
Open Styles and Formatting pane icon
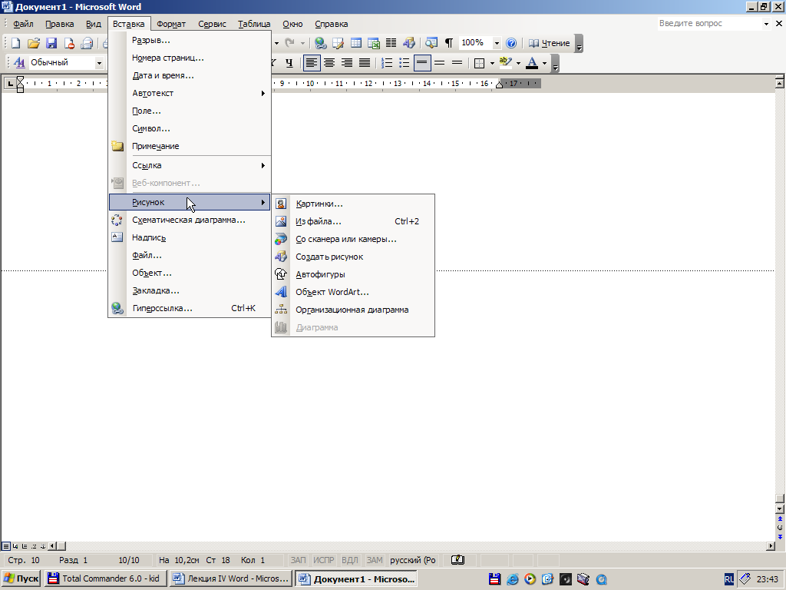pyautogui.click(x=19, y=63)
